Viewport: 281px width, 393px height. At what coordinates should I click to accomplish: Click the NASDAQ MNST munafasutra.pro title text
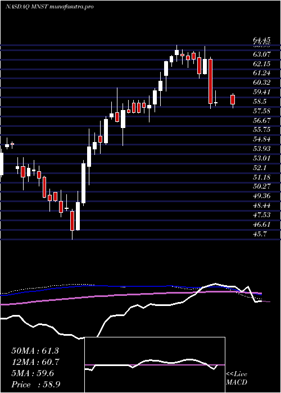coord(49,7)
